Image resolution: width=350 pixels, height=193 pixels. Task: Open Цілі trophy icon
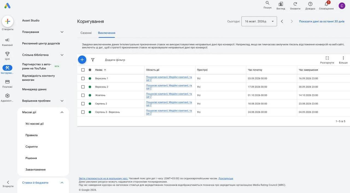coord(7,54)
